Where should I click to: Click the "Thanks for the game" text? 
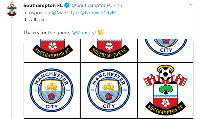[46, 32]
